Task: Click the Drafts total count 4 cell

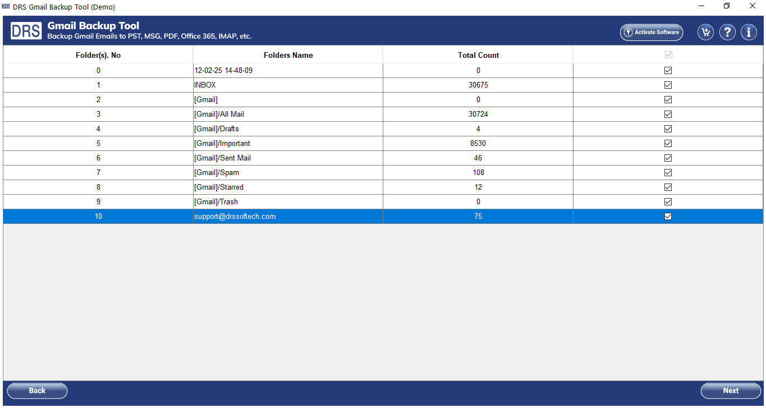Action: (478, 129)
